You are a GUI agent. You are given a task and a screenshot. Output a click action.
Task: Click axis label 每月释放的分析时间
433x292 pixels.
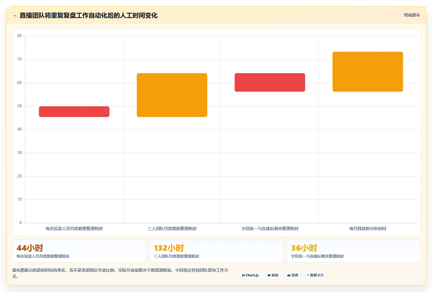[367, 229]
